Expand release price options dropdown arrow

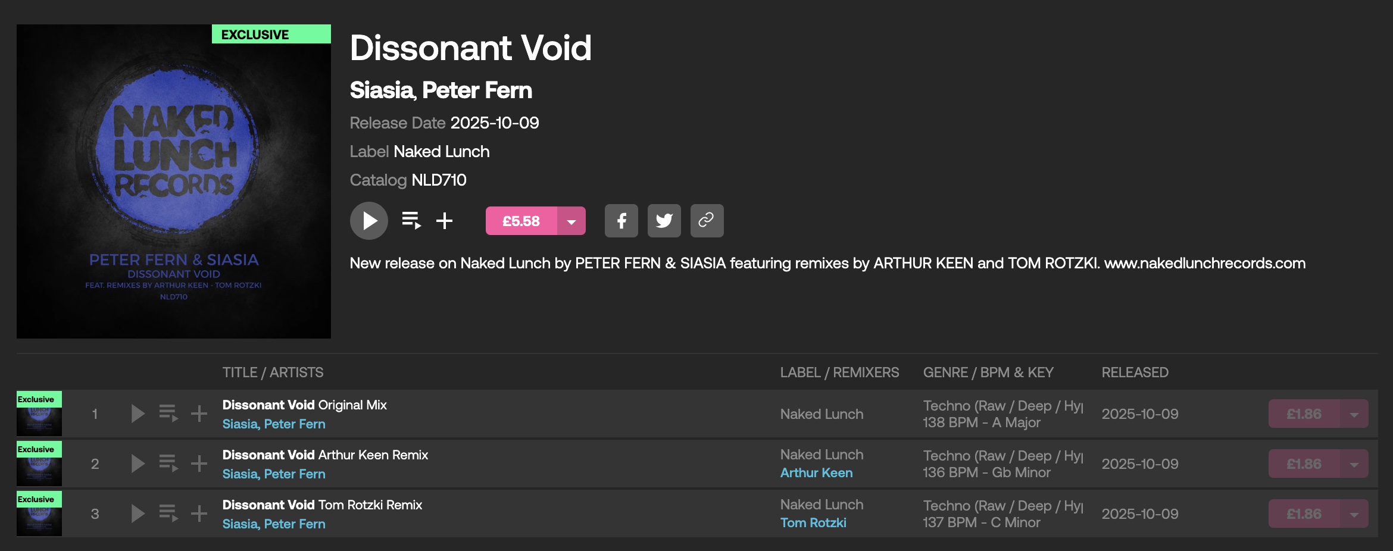tap(571, 221)
